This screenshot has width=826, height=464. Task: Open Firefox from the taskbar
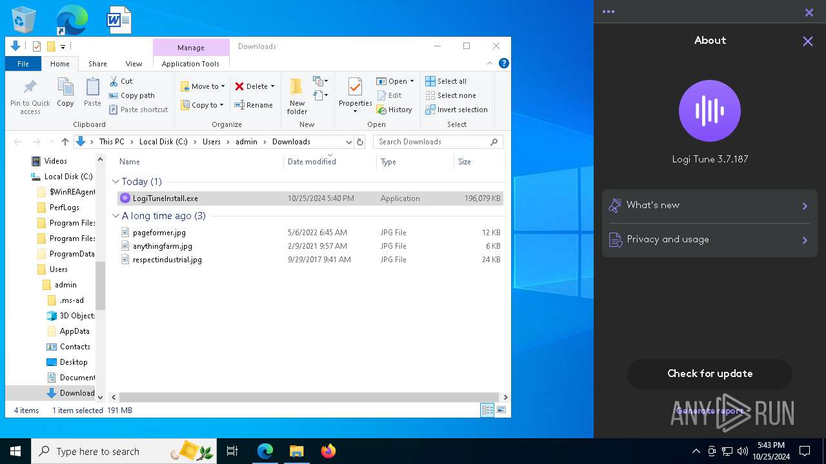[x=328, y=451]
